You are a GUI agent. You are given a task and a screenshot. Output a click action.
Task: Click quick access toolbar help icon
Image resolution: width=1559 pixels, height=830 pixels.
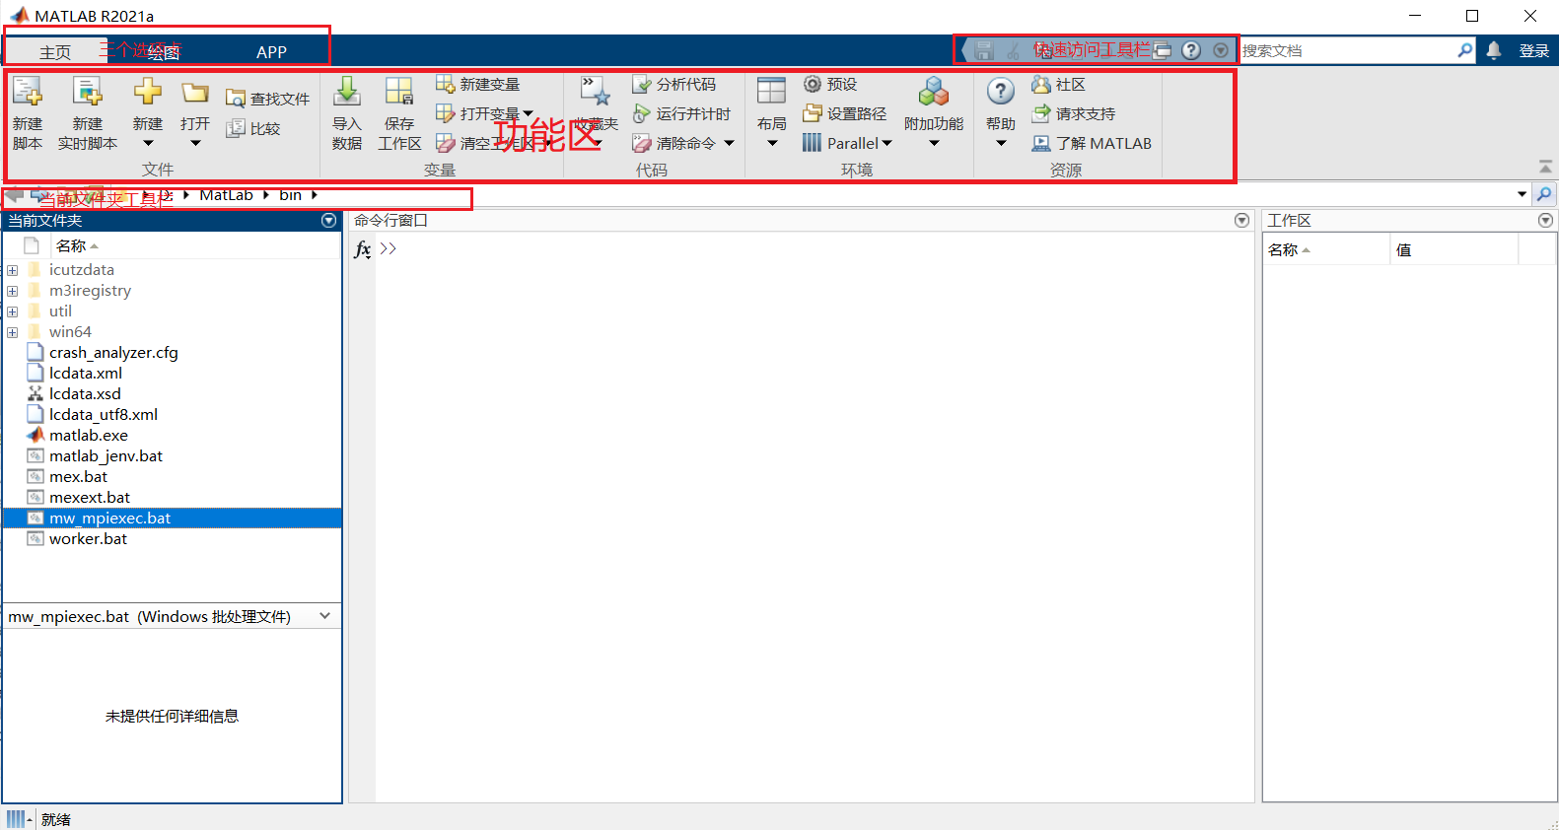tap(1191, 50)
